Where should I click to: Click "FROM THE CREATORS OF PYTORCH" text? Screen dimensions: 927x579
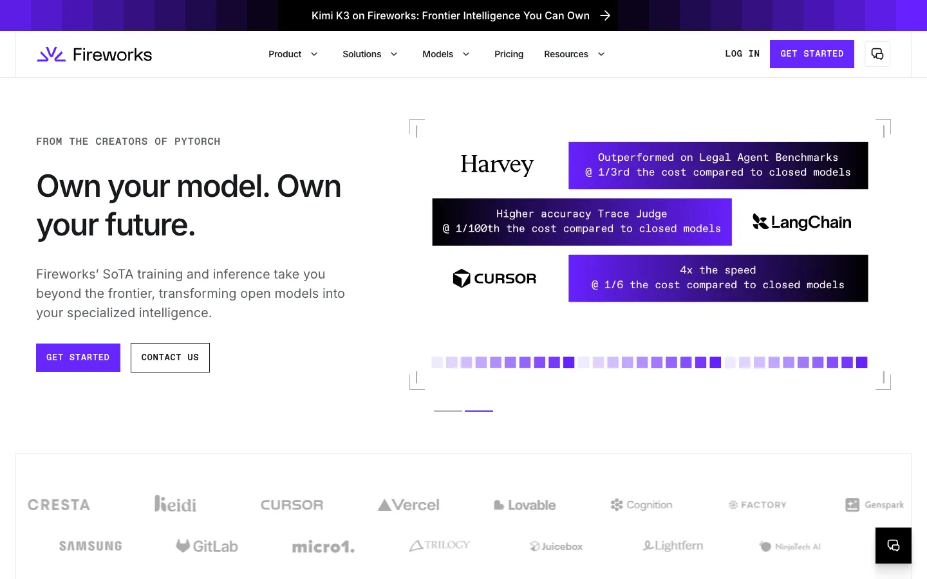pyautogui.click(x=128, y=142)
